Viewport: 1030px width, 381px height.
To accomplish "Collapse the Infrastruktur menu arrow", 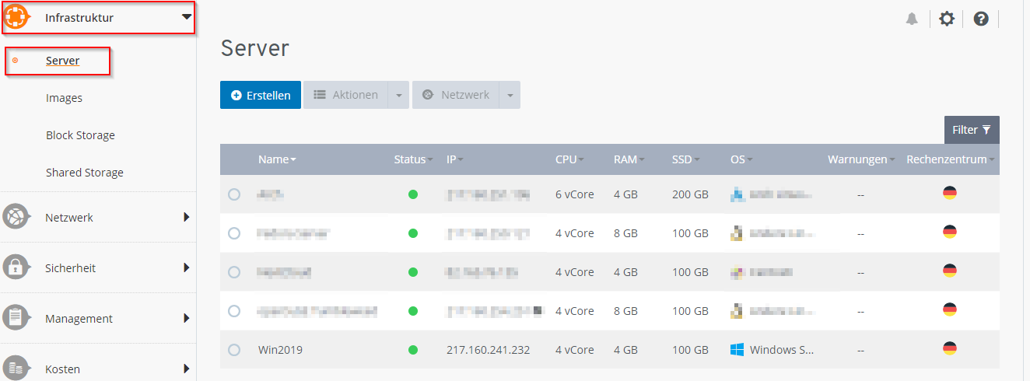I will click(x=186, y=16).
